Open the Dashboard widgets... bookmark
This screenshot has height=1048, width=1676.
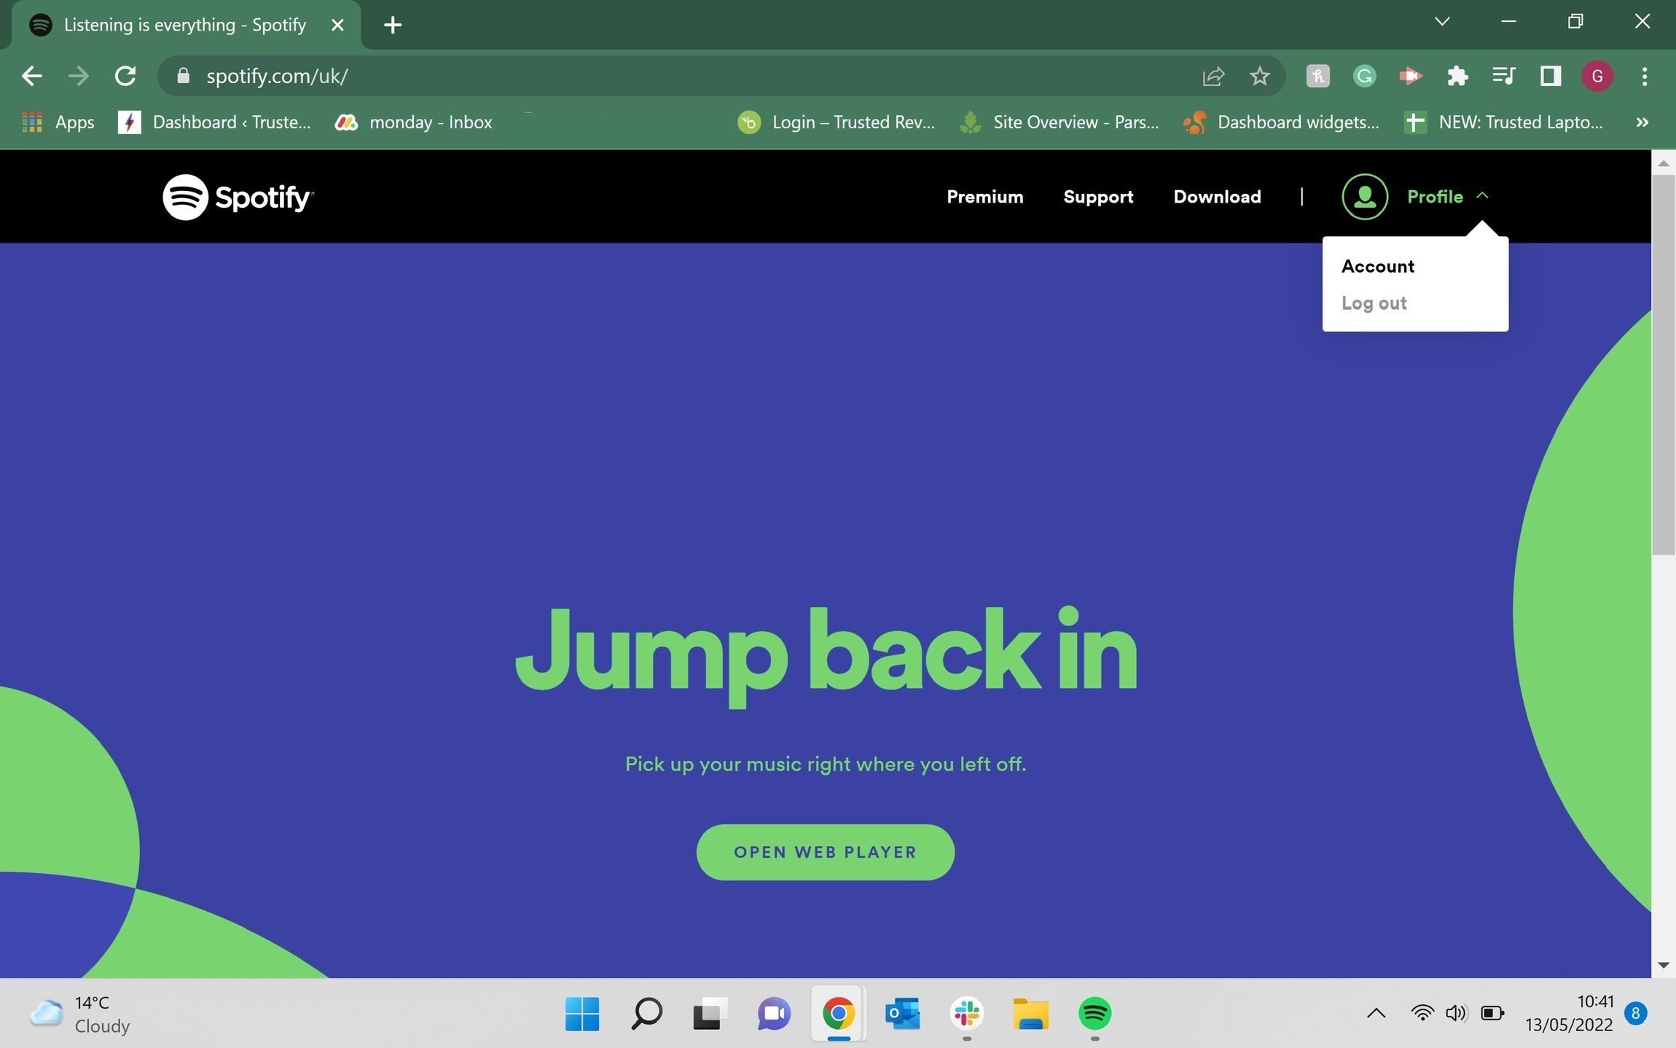1281,122
